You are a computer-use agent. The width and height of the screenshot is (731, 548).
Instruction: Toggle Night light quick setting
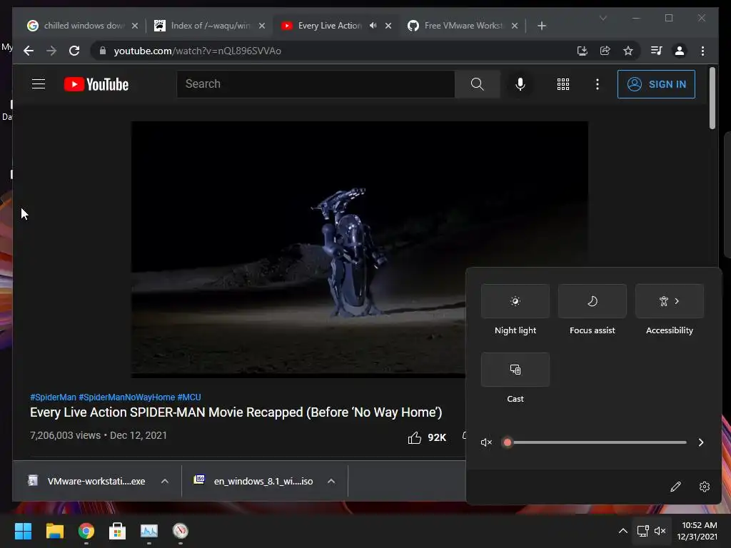tap(515, 301)
